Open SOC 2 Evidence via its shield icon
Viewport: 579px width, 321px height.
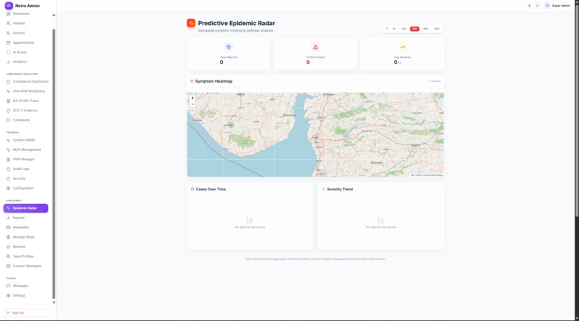pos(8,111)
